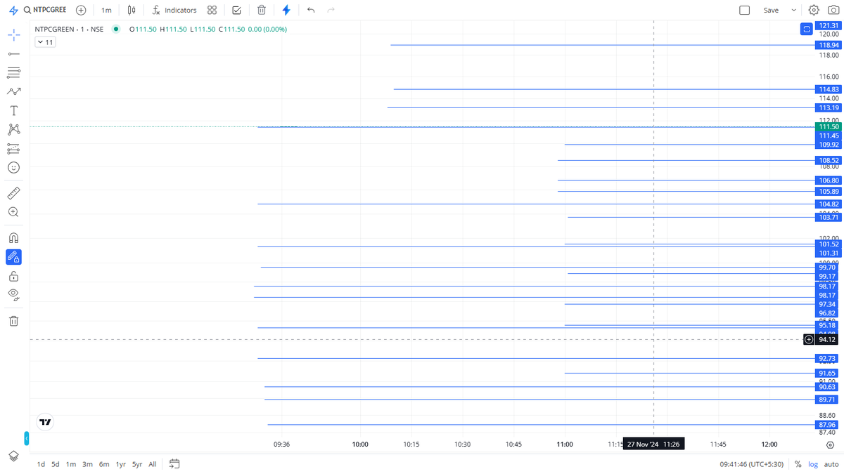Select the crosshair cursor tool
Image resolution: width=844 pixels, height=474 pixels.
pos(13,34)
